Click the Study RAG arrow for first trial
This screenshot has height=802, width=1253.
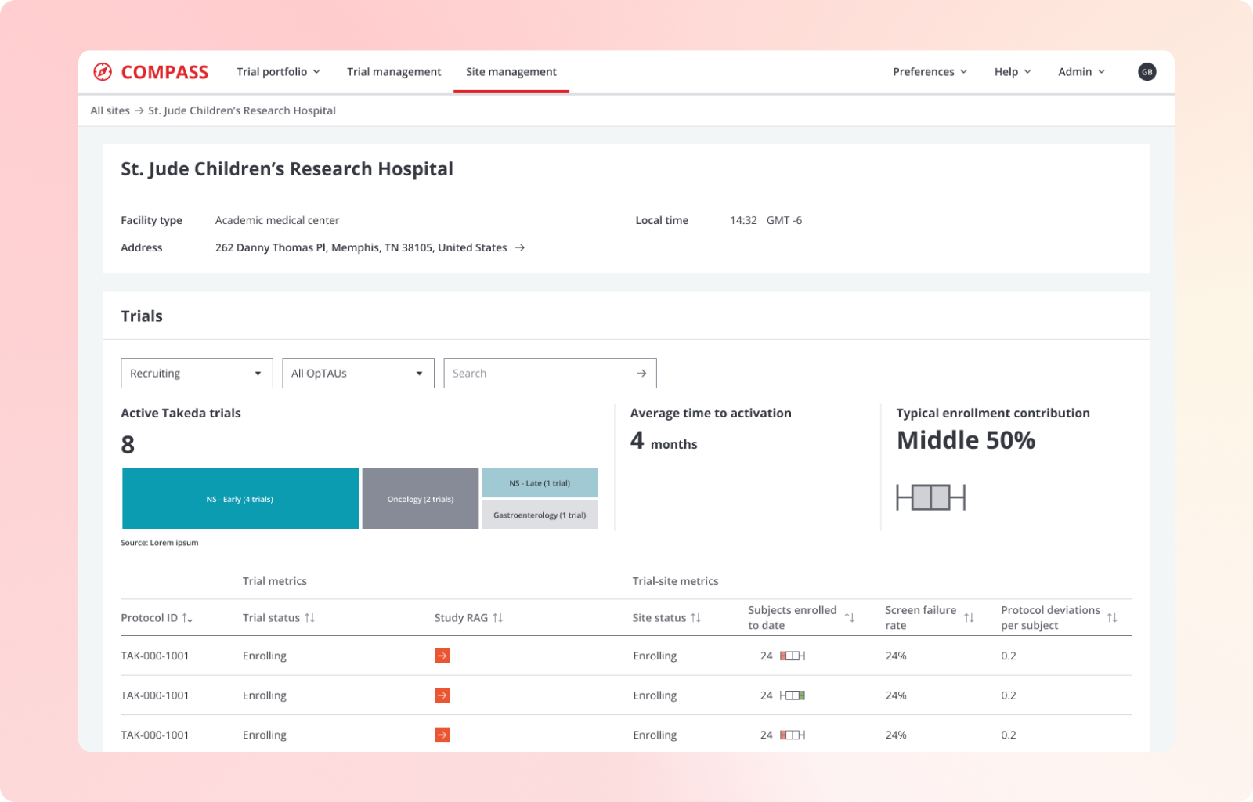tap(442, 656)
